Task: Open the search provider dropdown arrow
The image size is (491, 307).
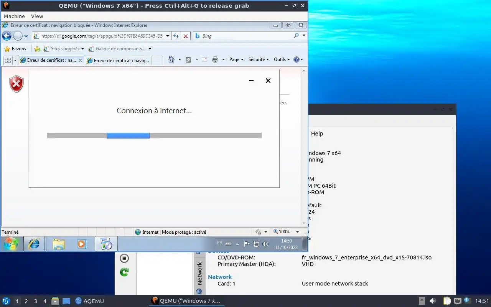Action: click(x=304, y=36)
